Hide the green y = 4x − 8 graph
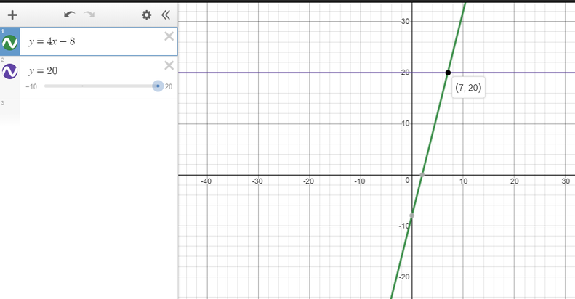This screenshot has height=299, width=575. point(10,43)
